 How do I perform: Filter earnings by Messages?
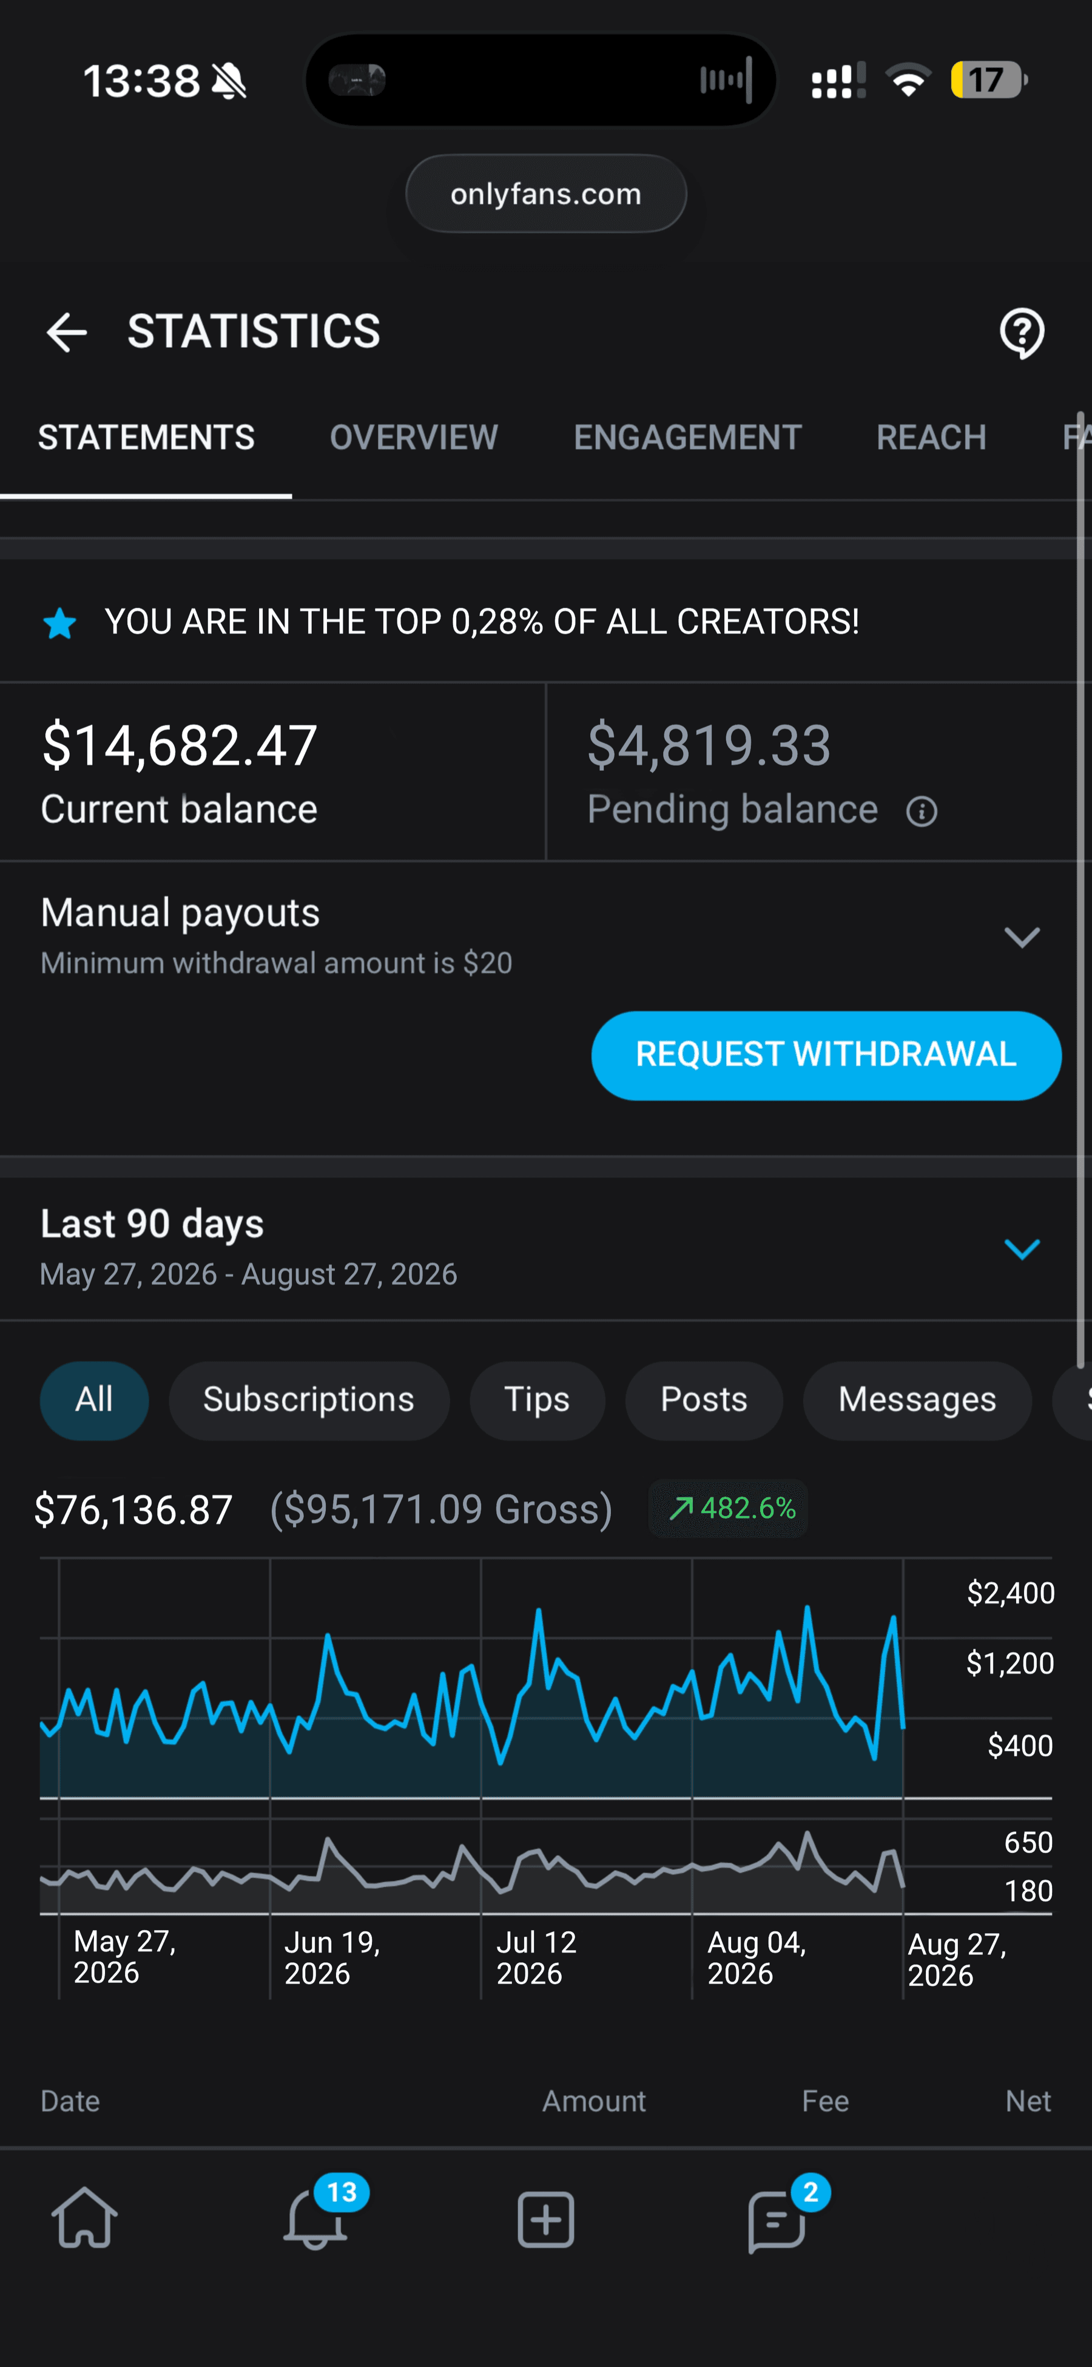coord(917,1400)
